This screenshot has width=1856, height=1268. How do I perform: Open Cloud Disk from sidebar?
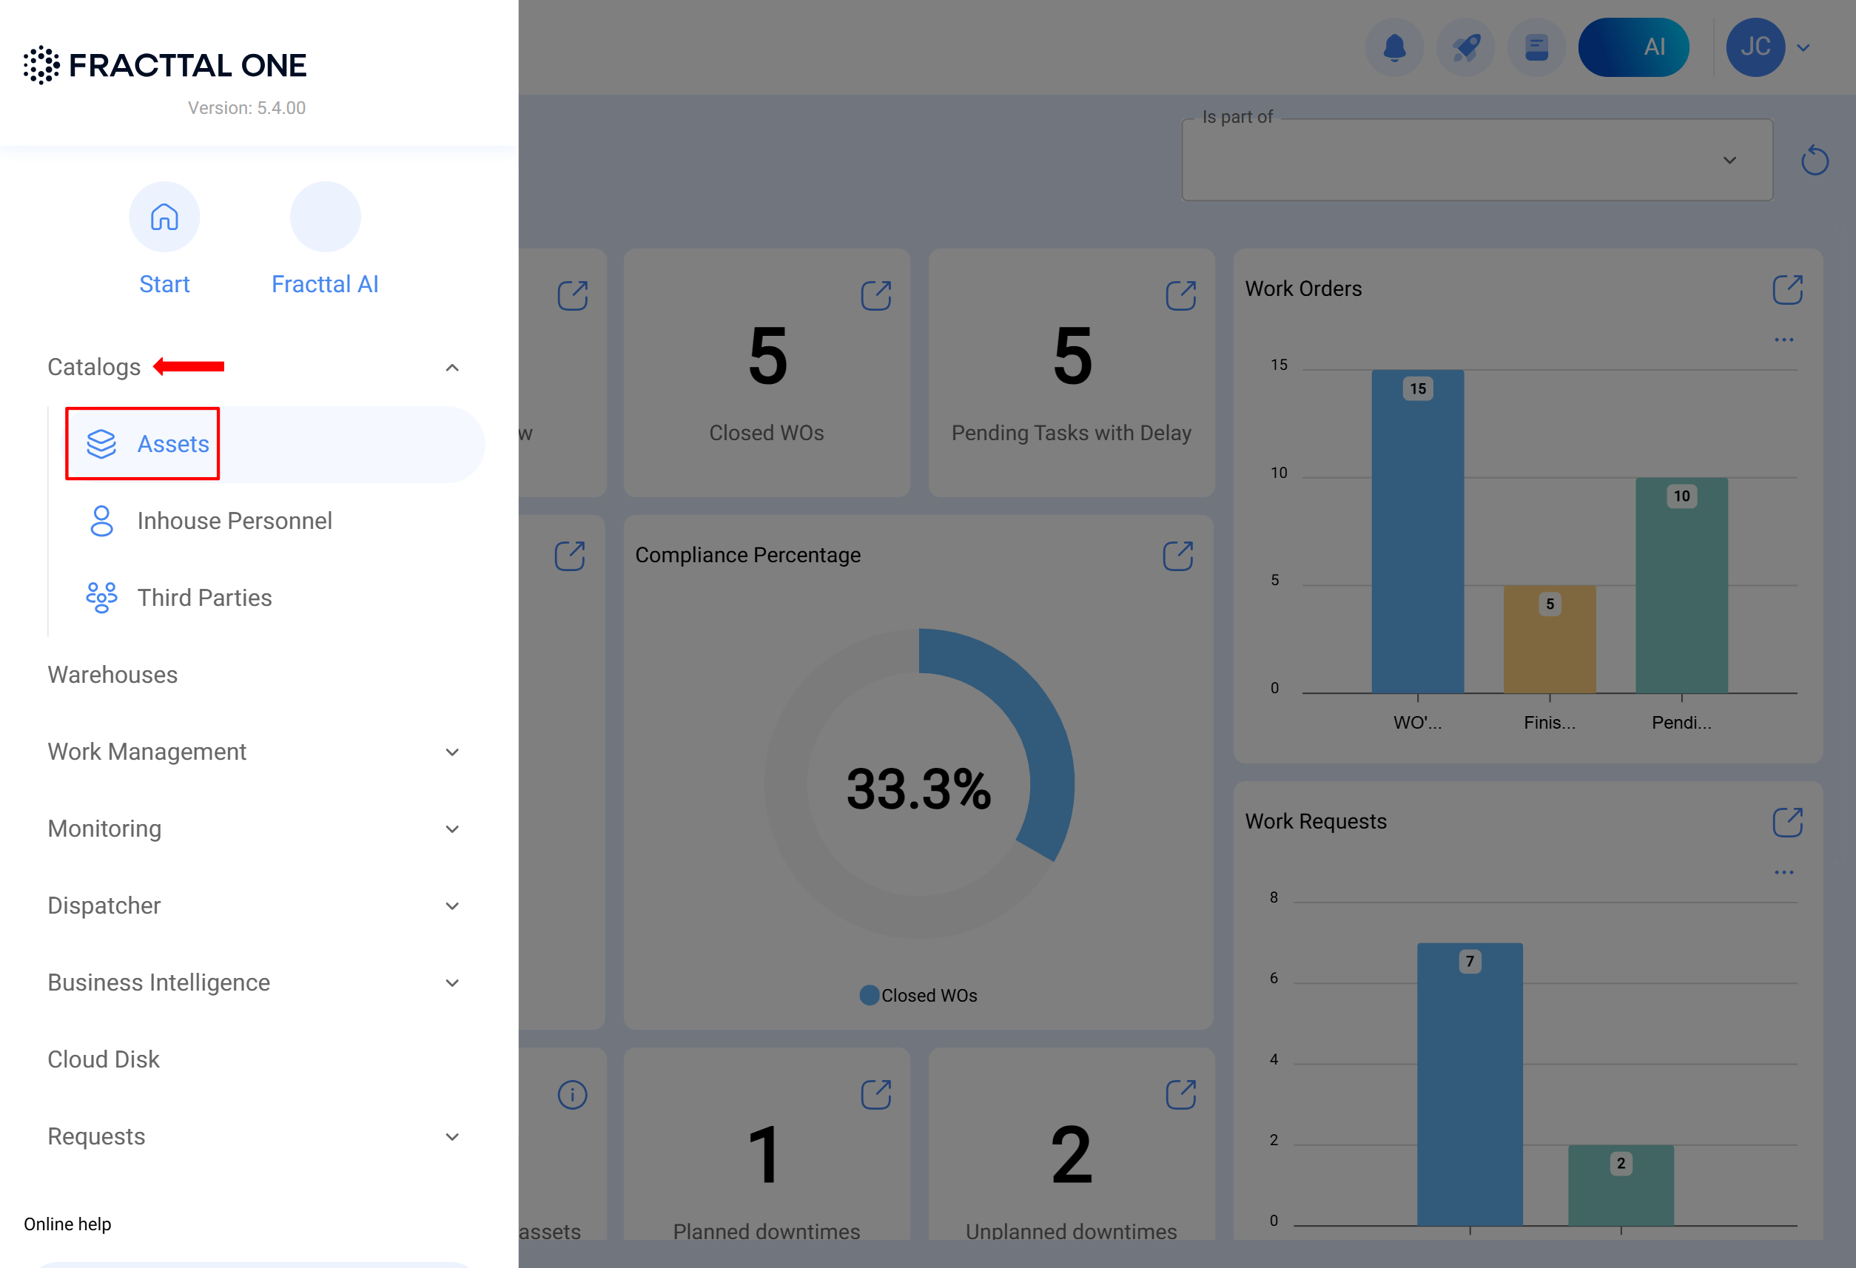pos(104,1059)
